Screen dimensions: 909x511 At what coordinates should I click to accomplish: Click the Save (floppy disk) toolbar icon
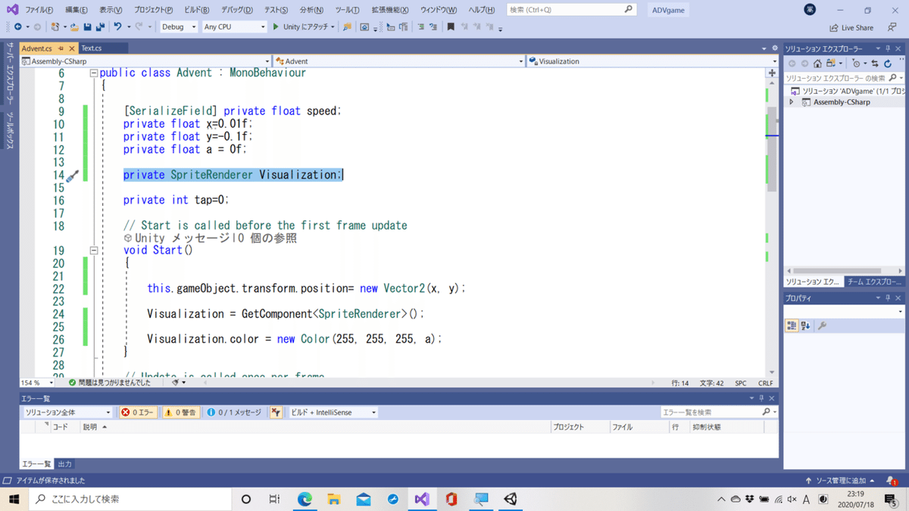click(x=87, y=26)
